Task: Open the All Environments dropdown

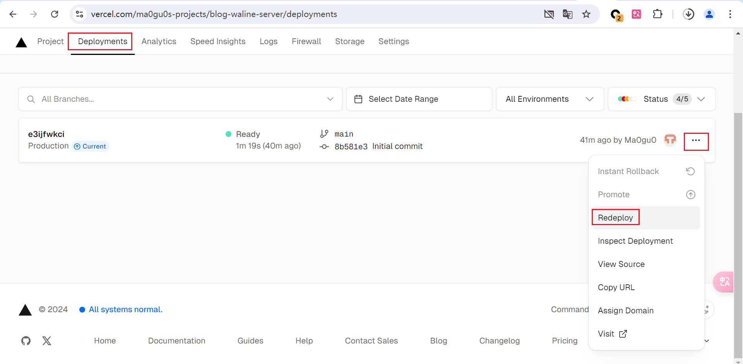Action: click(x=550, y=99)
